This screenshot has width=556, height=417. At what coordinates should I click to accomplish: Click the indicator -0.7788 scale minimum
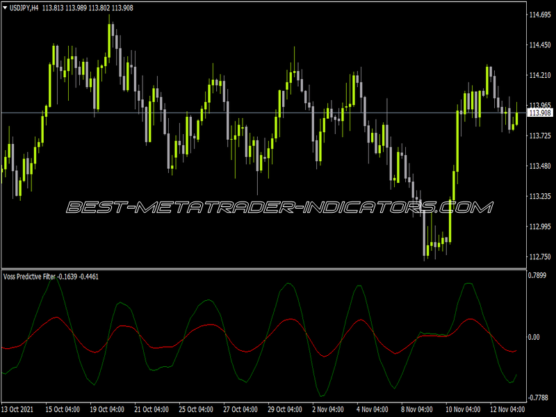click(538, 398)
